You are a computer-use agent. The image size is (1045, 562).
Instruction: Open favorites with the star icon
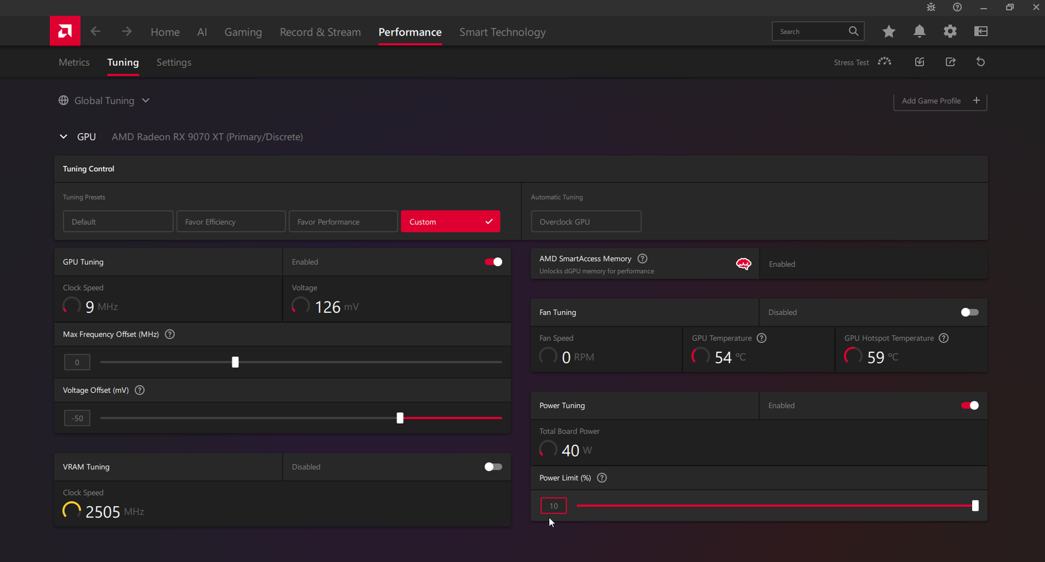889,32
